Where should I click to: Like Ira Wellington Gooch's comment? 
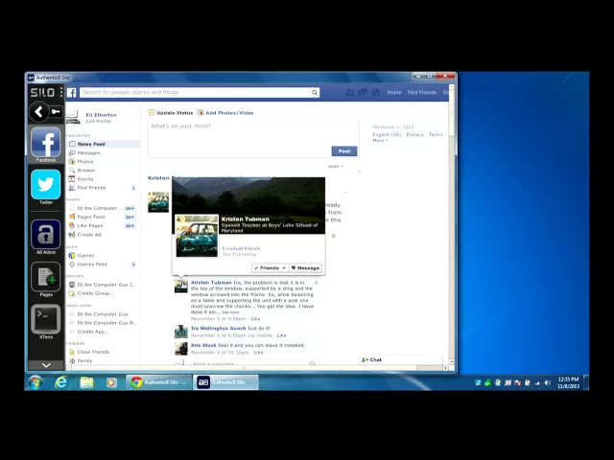281,335
